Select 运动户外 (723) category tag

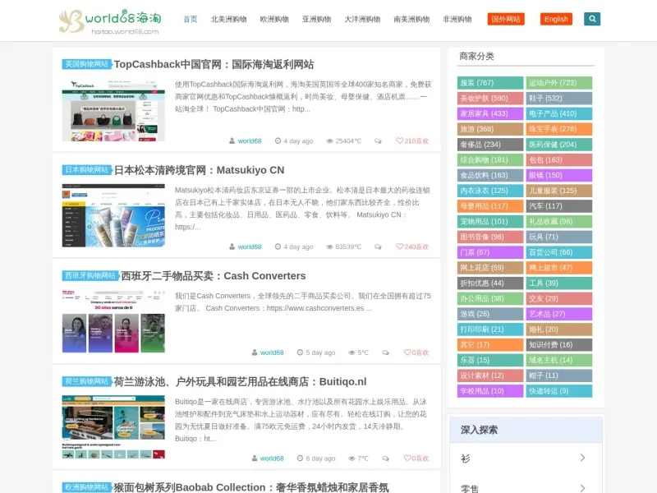tap(559, 83)
